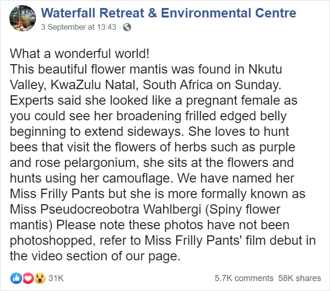
Task: Click the word "Wahlbergi" in the post
Action: 172,209
